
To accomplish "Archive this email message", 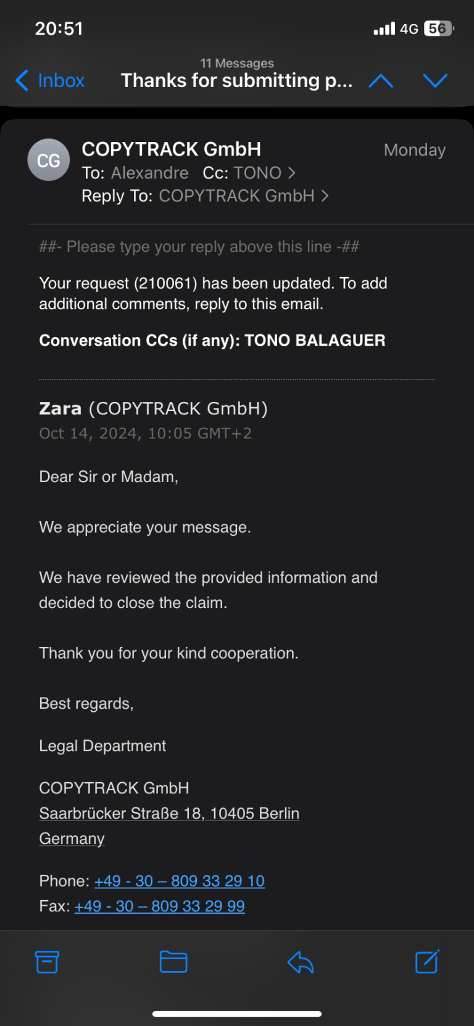I will point(48,961).
